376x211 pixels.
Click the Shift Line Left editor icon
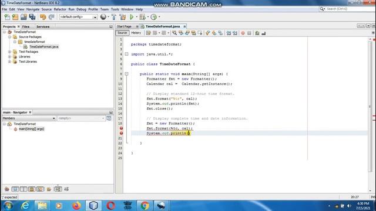(x=229, y=33)
